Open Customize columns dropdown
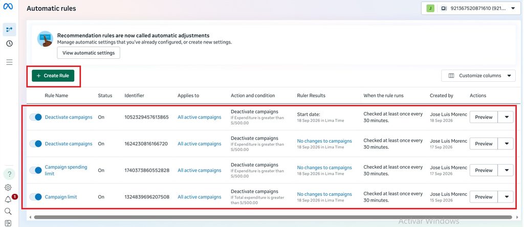 [x=478, y=76]
